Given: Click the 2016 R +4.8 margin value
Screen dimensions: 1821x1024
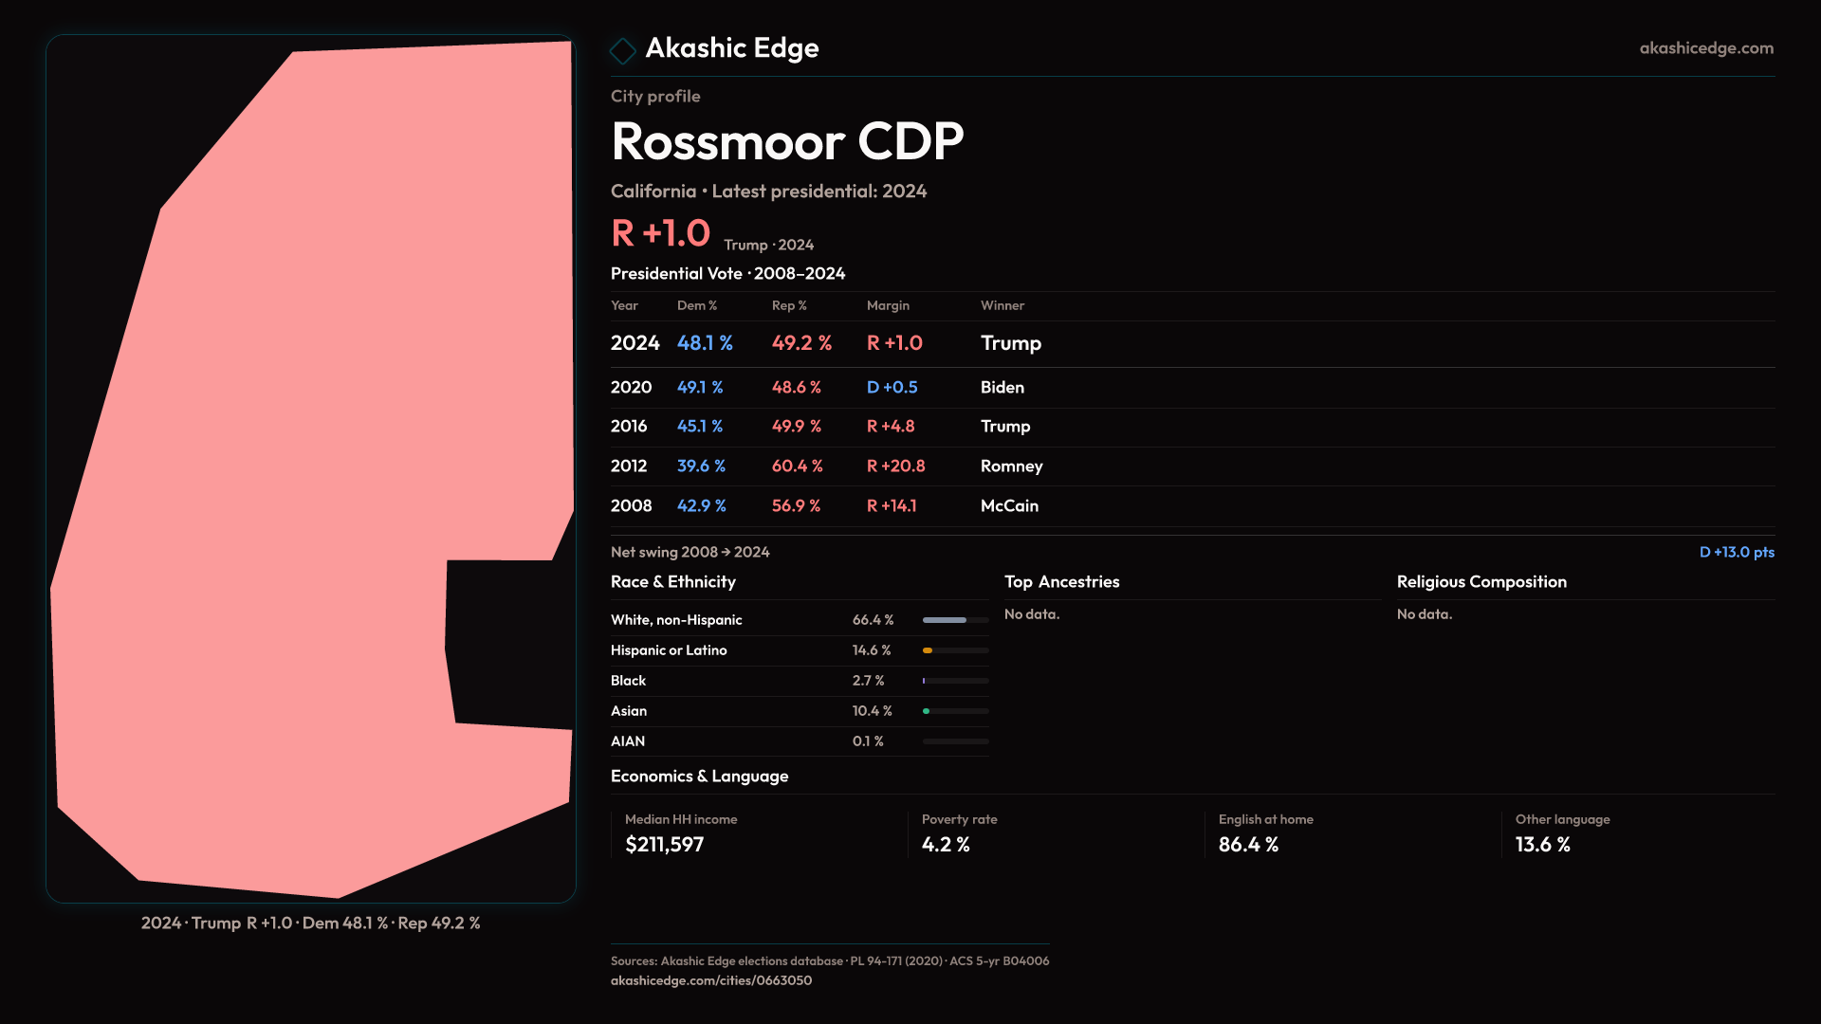Looking at the screenshot, I should coord(890,427).
